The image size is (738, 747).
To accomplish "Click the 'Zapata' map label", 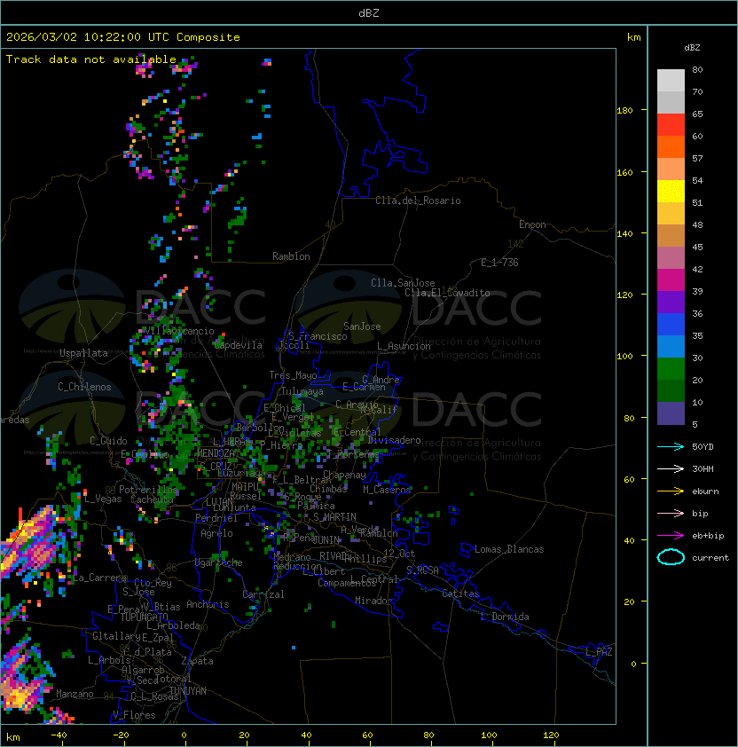I will [197, 661].
